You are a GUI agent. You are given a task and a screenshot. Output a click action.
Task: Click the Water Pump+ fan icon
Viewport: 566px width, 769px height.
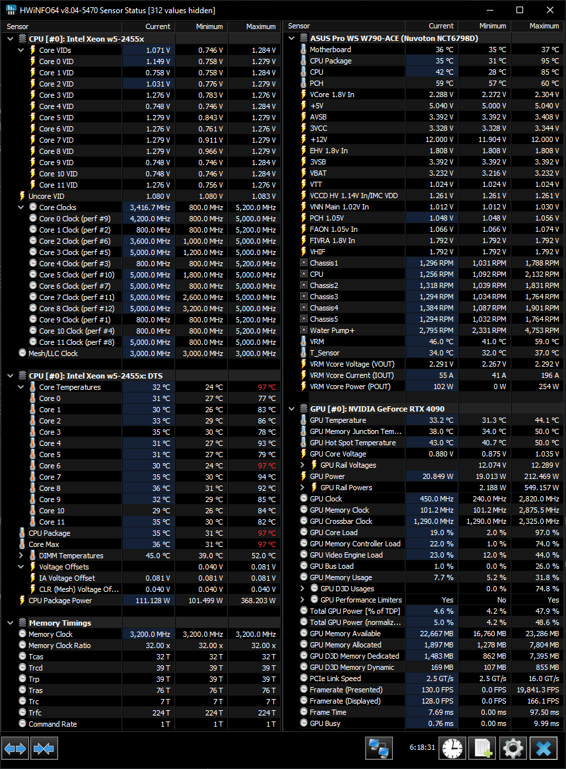tap(304, 330)
